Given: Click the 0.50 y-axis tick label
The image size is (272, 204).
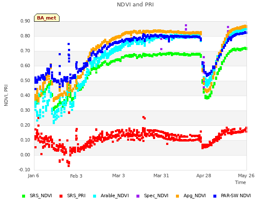Looking at the screenshot, I should [x=25, y=81].
